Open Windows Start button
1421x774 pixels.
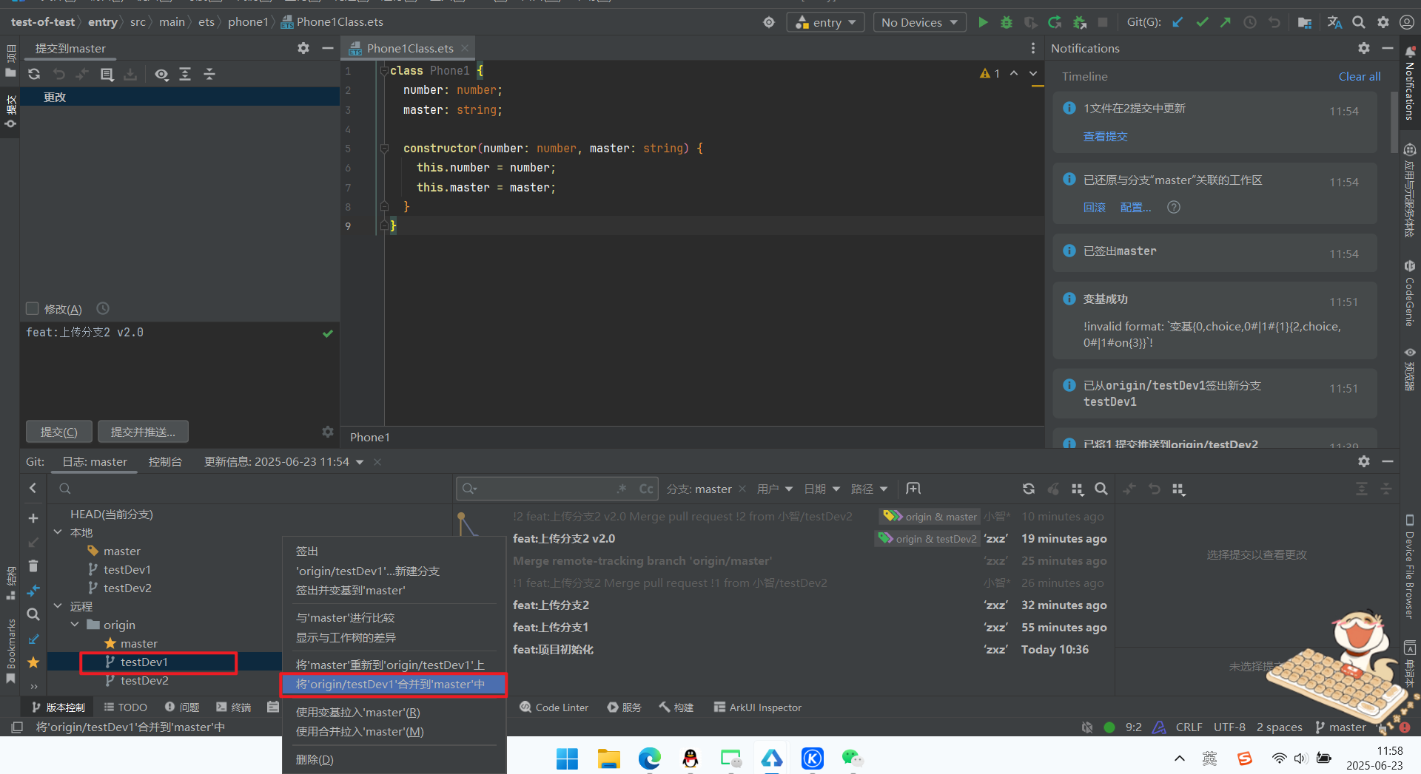click(x=567, y=758)
